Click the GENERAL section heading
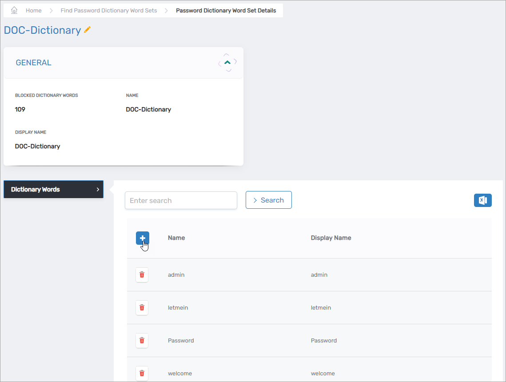This screenshot has width=506, height=382. pyautogui.click(x=34, y=63)
